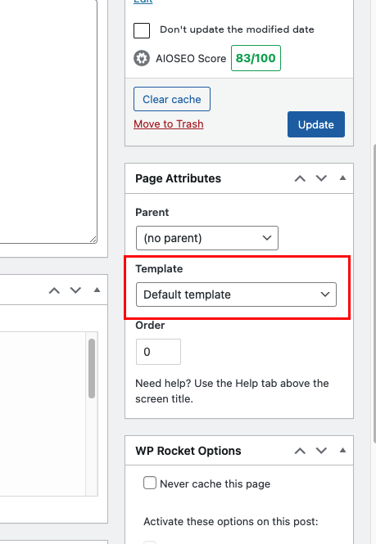
Task: Enable Never cache this page
Action: pyautogui.click(x=150, y=483)
